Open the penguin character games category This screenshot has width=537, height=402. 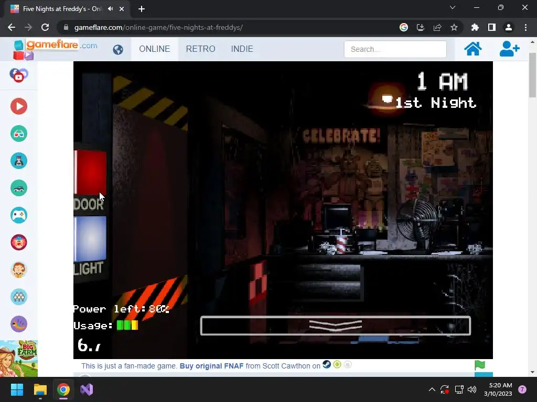[x=19, y=161]
